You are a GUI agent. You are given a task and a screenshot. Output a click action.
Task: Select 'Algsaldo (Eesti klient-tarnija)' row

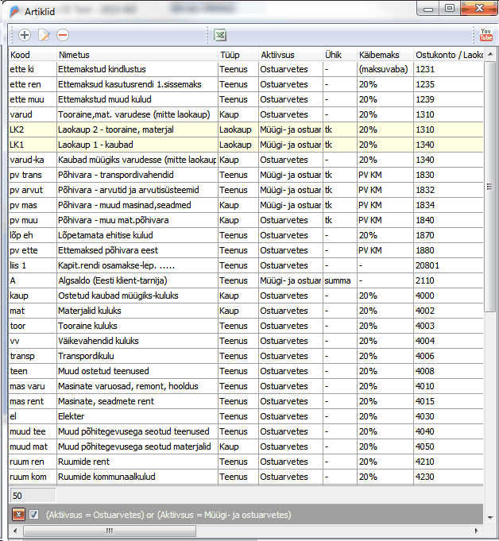point(246,280)
